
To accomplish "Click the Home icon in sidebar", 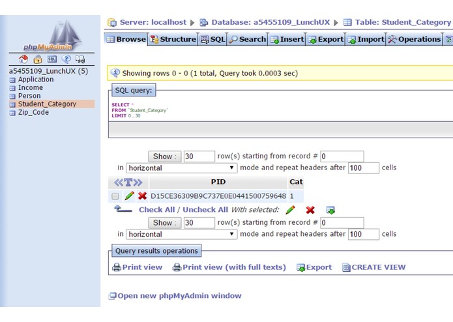I will [x=23, y=59].
